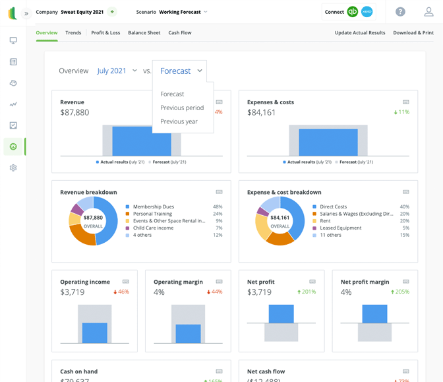
Task: Click the Cash on hand card options icon
Action: click(x=219, y=371)
